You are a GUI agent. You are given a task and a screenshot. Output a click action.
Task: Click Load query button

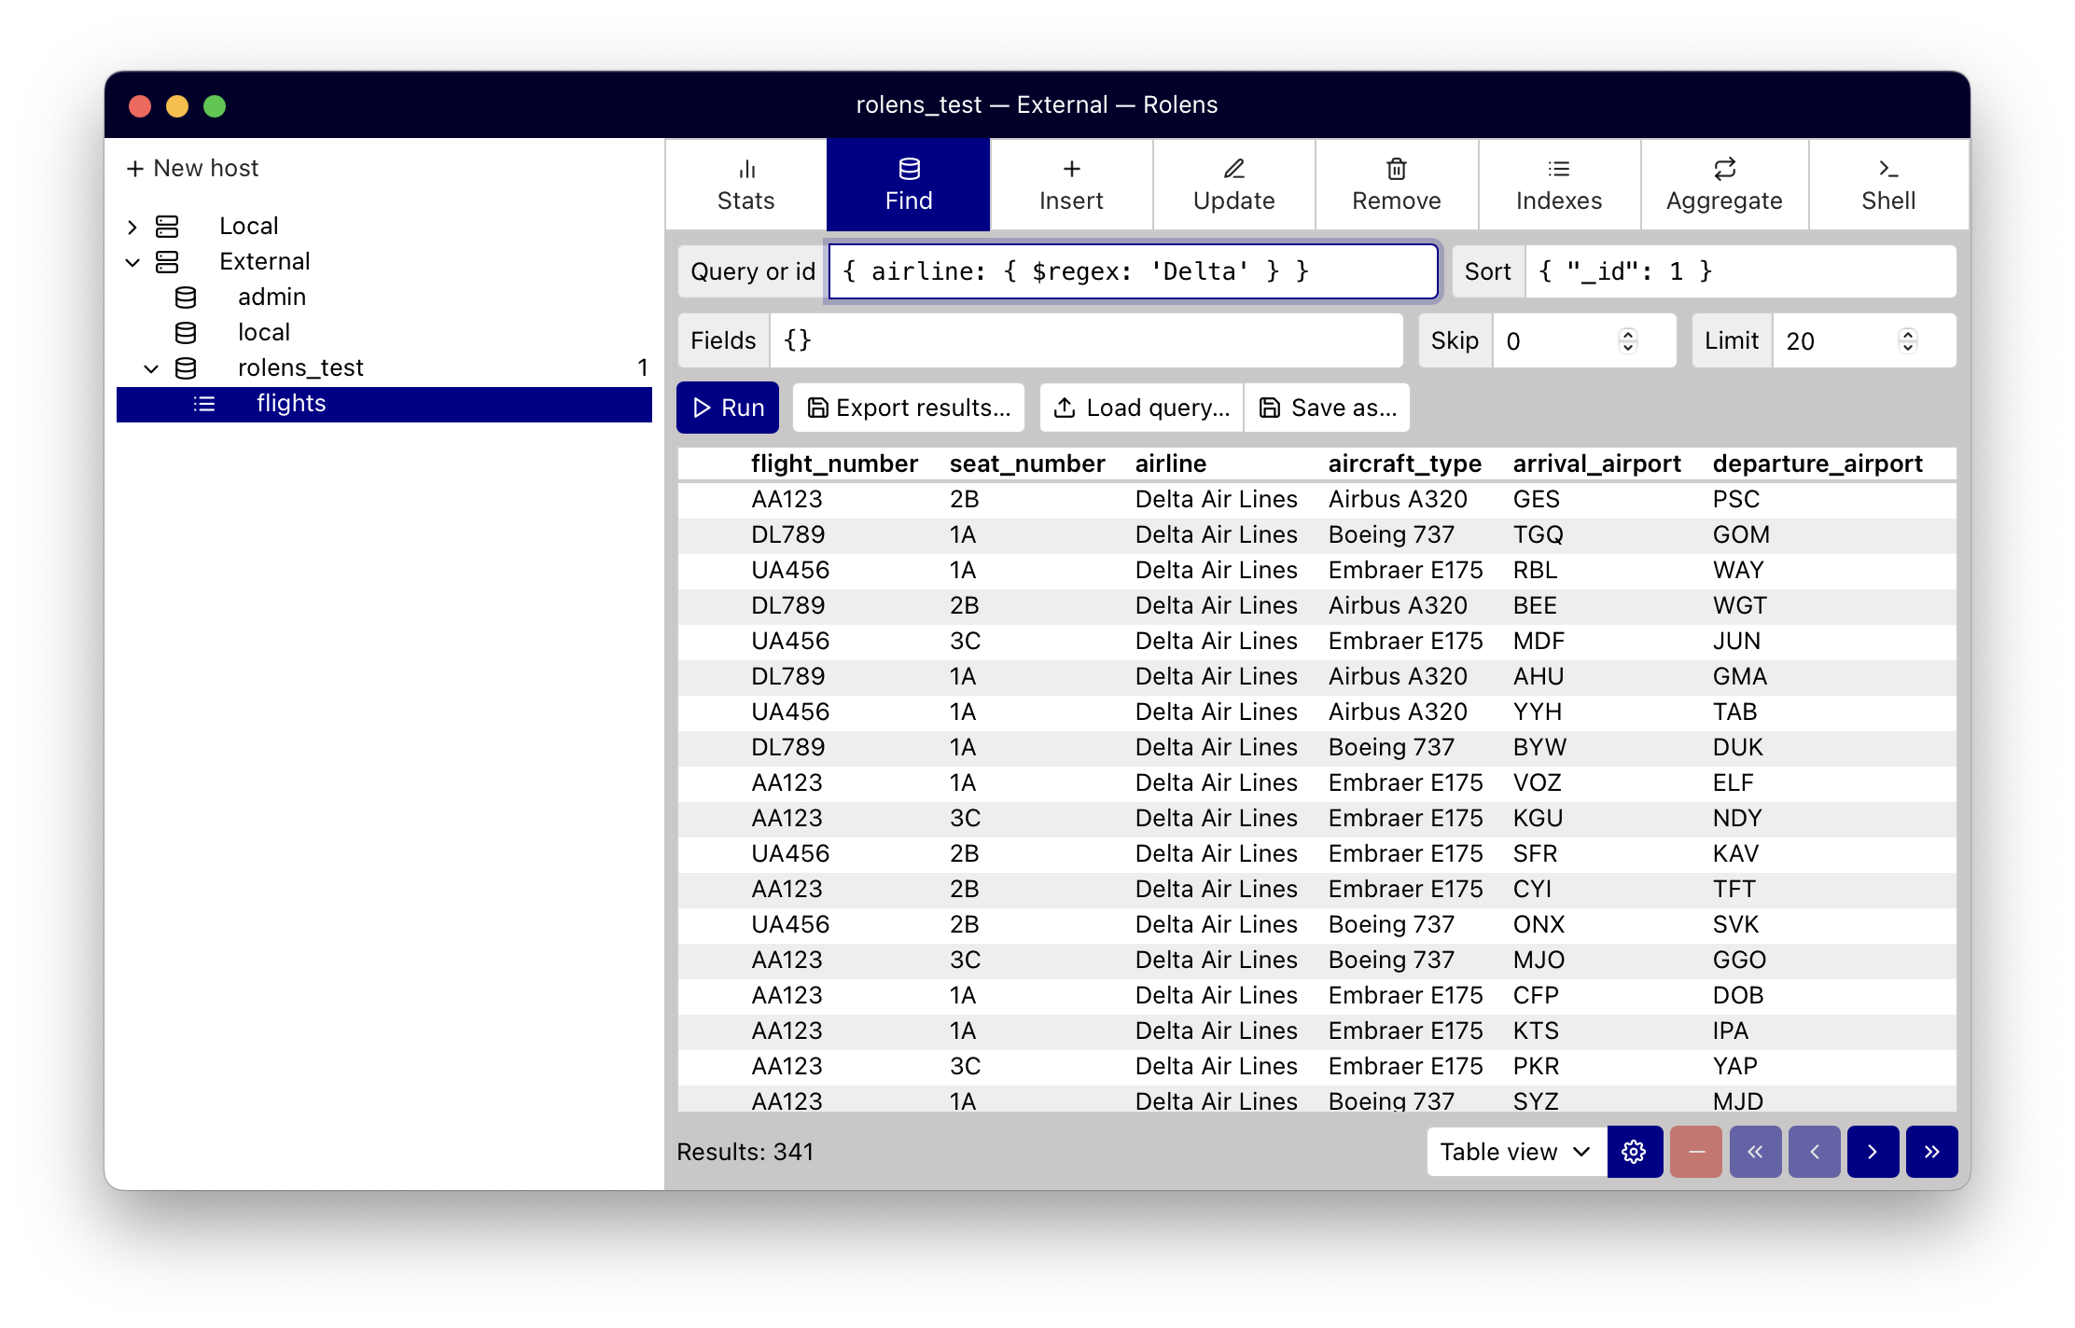[1142, 408]
